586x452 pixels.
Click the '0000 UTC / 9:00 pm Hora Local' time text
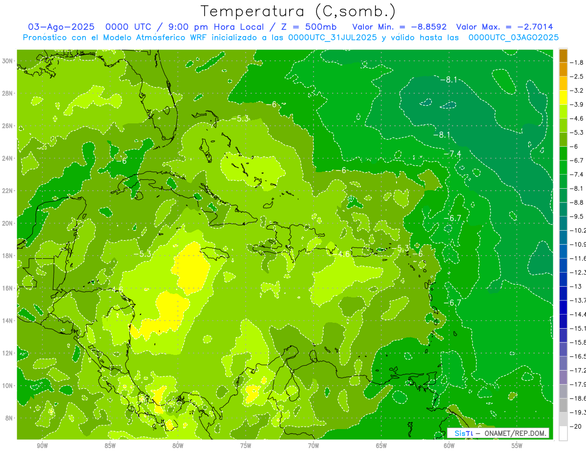click(x=188, y=27)
